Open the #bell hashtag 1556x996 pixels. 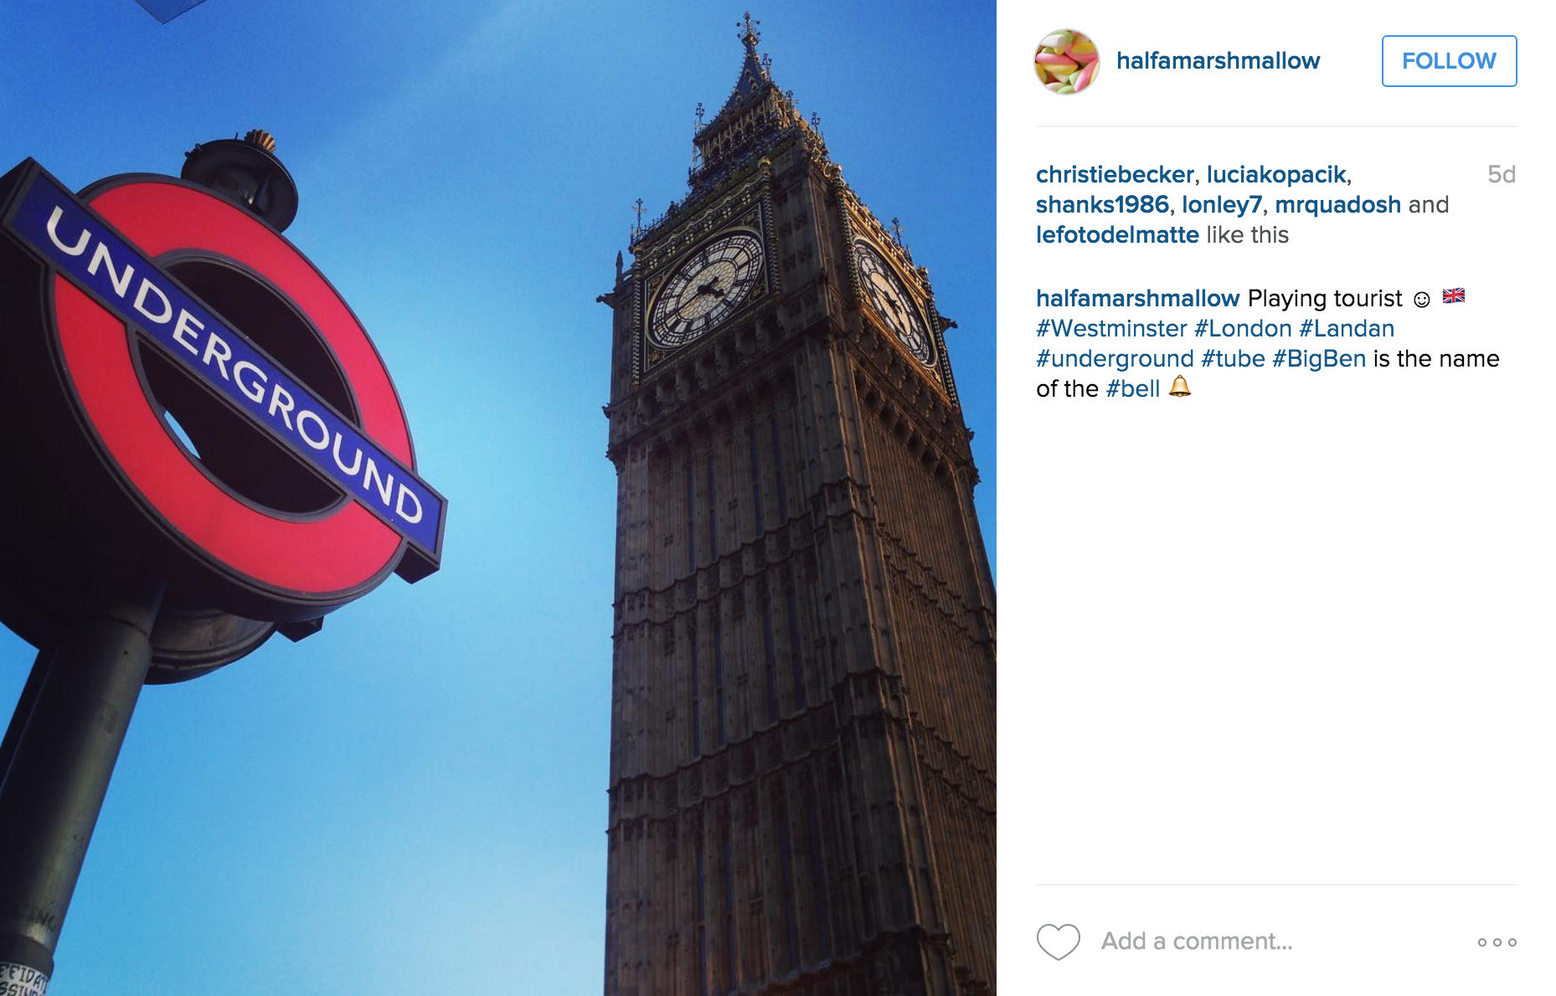(x=1133, y=388)
